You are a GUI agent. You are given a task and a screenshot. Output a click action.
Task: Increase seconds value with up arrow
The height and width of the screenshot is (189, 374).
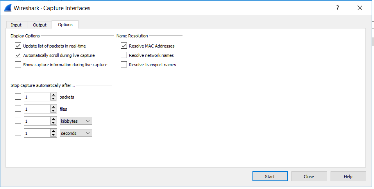[x=54, y=131]
